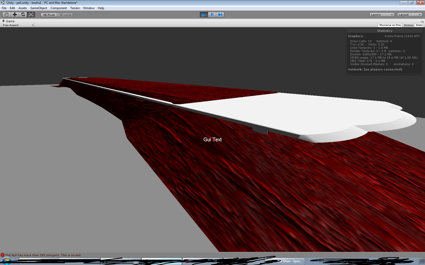Open the Layout dropdown

(x=409, y=14)
